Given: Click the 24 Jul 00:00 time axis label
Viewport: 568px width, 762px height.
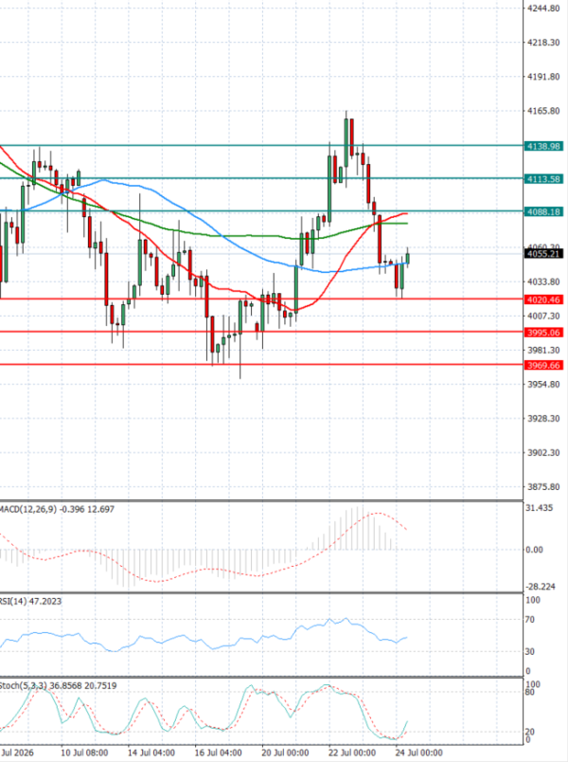Looking at the screenshot, I should pyautogui.click(x=419, y=753).
